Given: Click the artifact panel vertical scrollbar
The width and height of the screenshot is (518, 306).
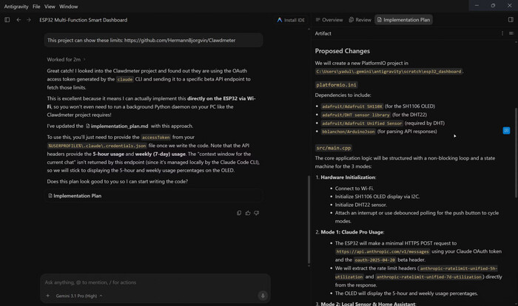Looking at the screenshot, I should (516, 153).
